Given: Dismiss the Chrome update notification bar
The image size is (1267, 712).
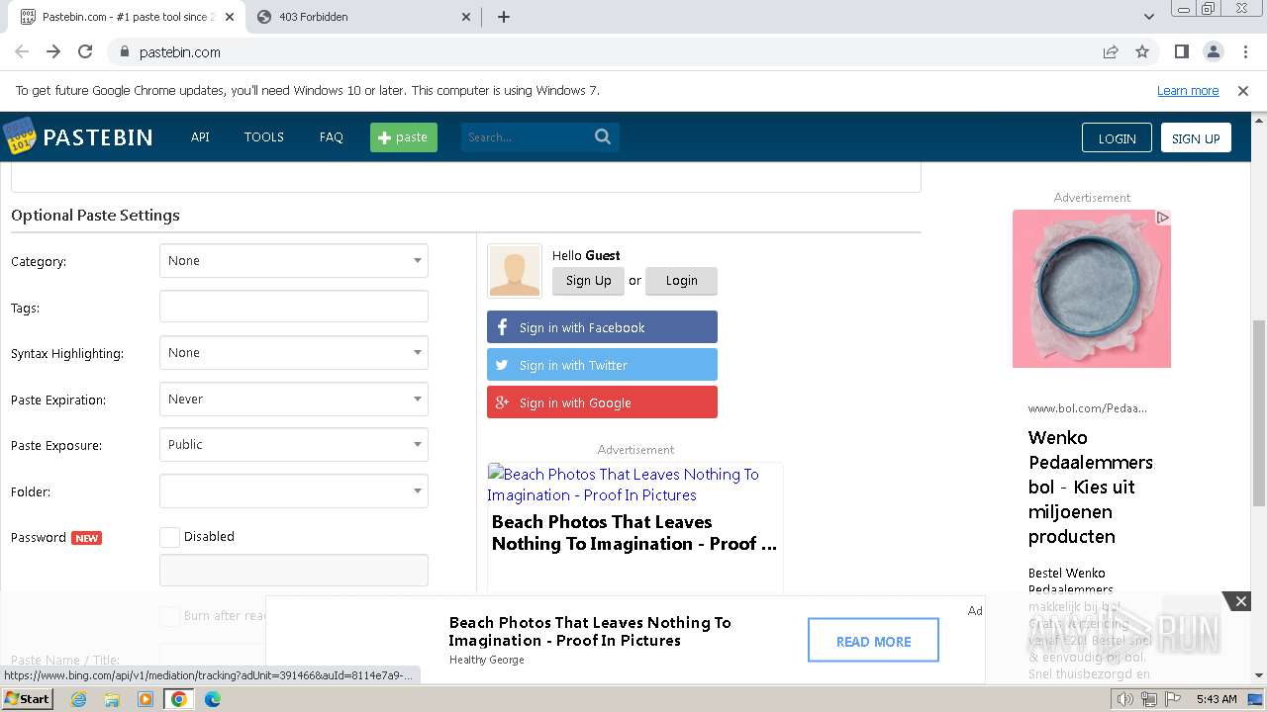Looking at the screenshot, I should [1243, 90].
